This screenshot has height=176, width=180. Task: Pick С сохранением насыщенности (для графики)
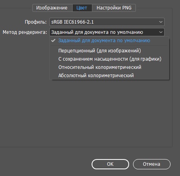(109, 59)
